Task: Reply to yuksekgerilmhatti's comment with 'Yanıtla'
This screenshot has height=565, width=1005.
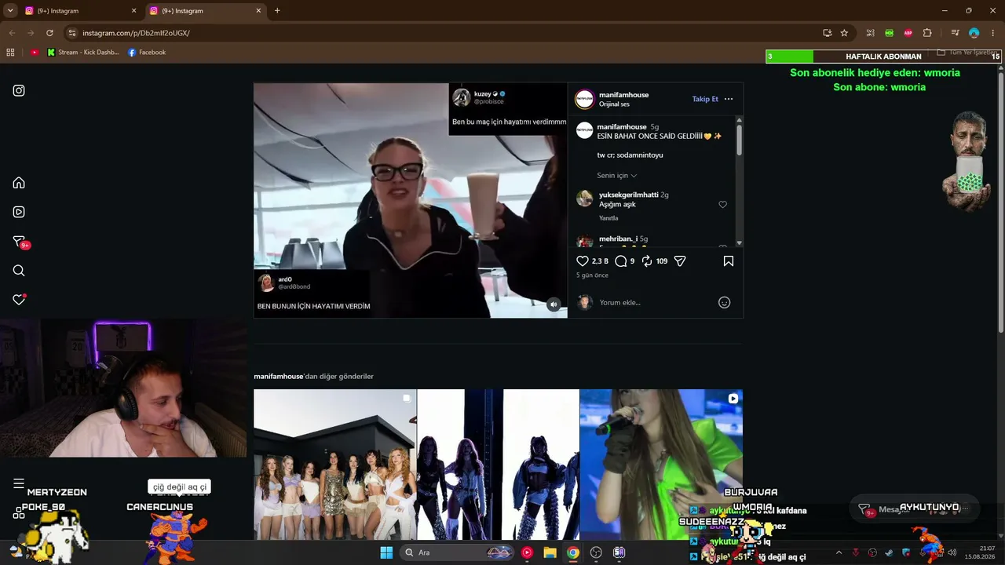Action: (608, 218)
